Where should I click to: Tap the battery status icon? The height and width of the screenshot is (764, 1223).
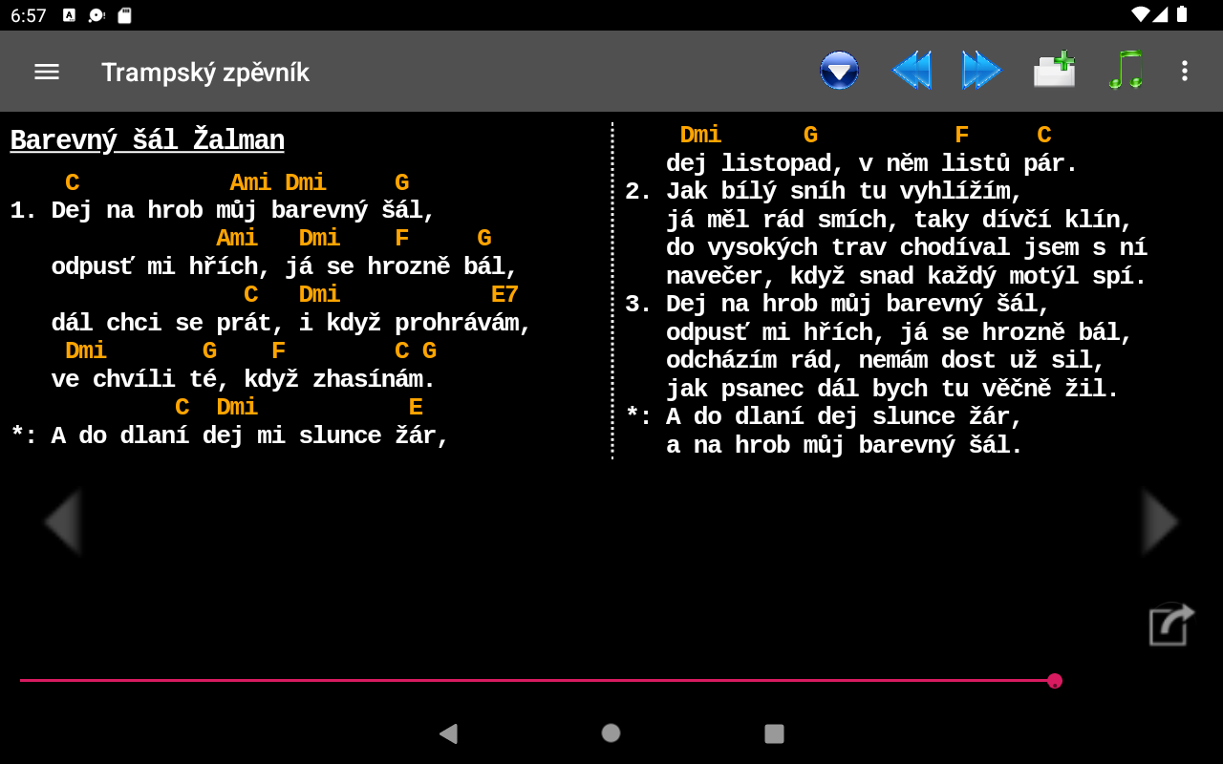point(1182,14)
